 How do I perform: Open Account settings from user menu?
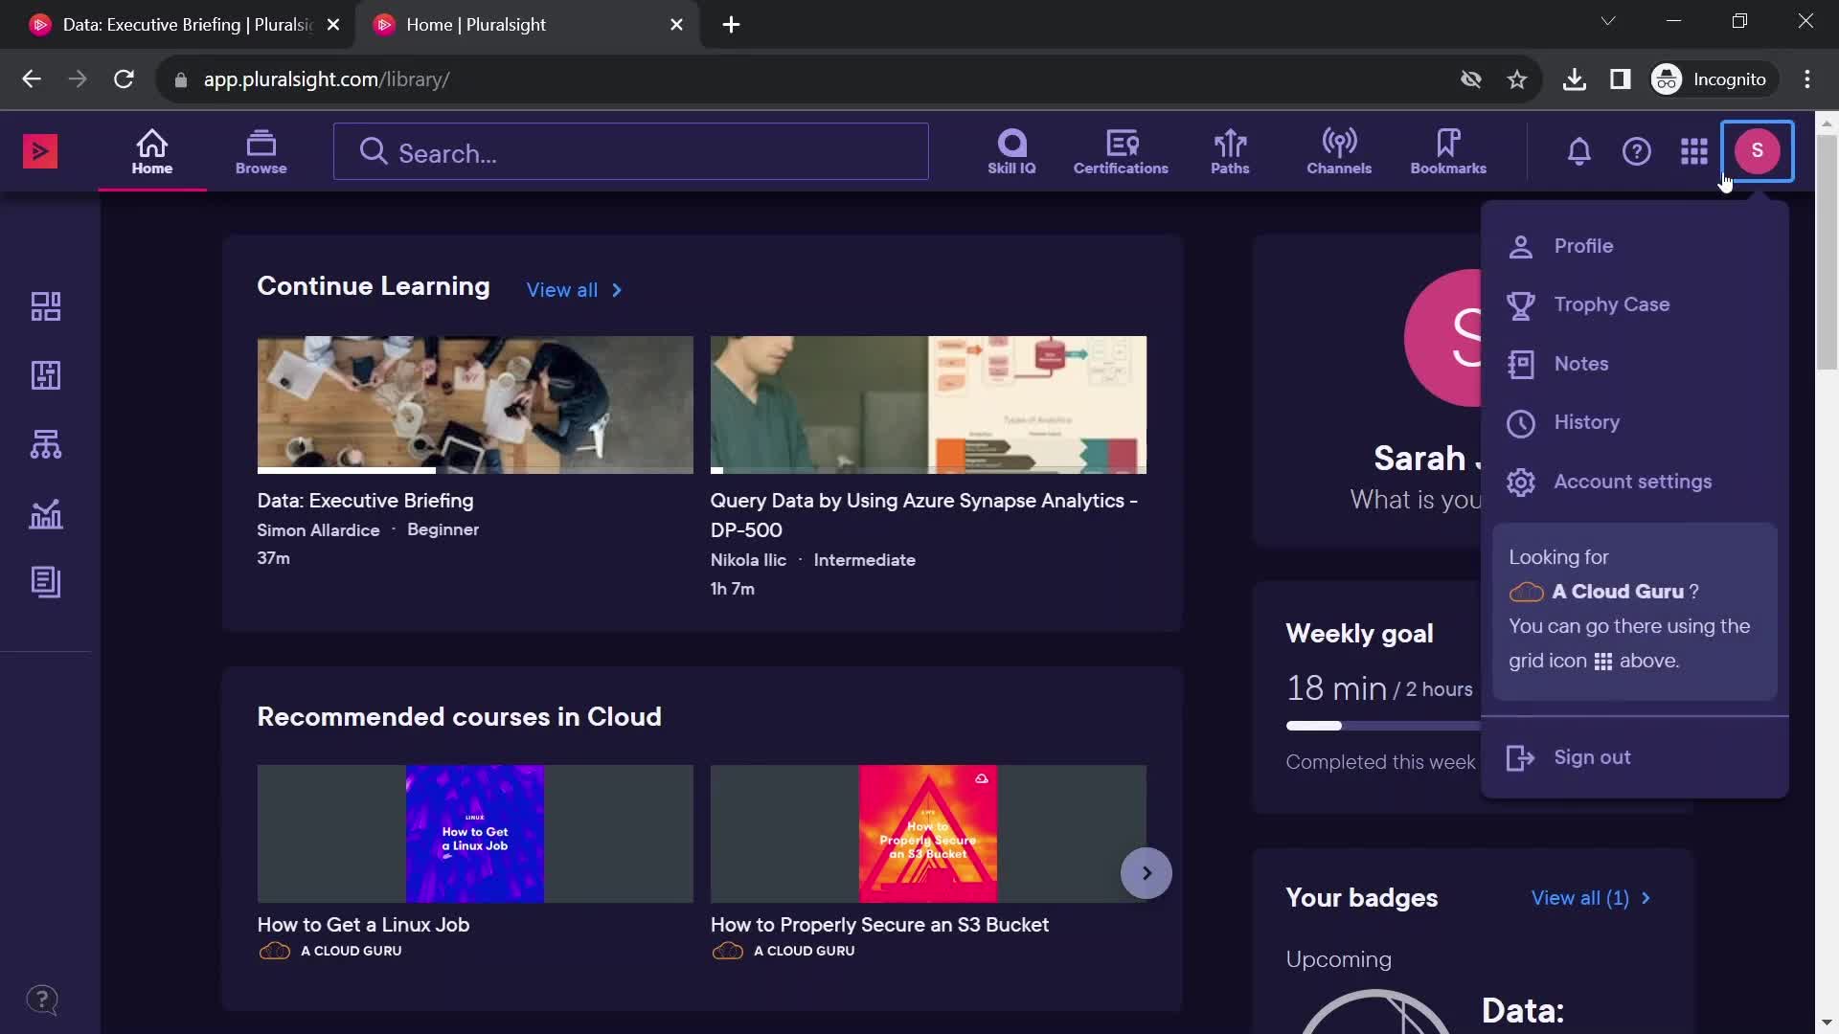[1634, 482]
